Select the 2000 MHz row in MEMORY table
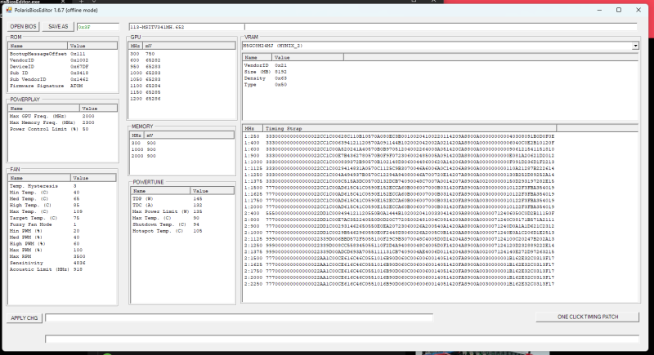The image size is (654, 355). (x=181, y=156)
